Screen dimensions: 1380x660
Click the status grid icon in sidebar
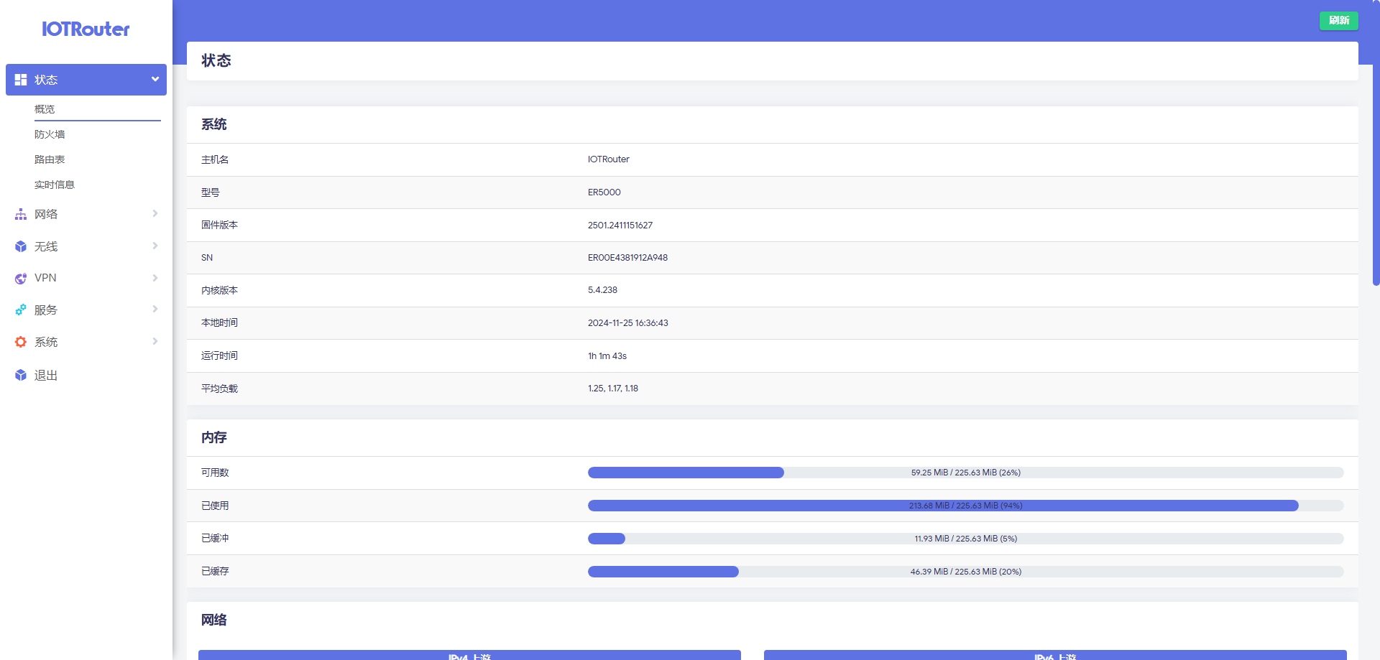pos(21,80)
